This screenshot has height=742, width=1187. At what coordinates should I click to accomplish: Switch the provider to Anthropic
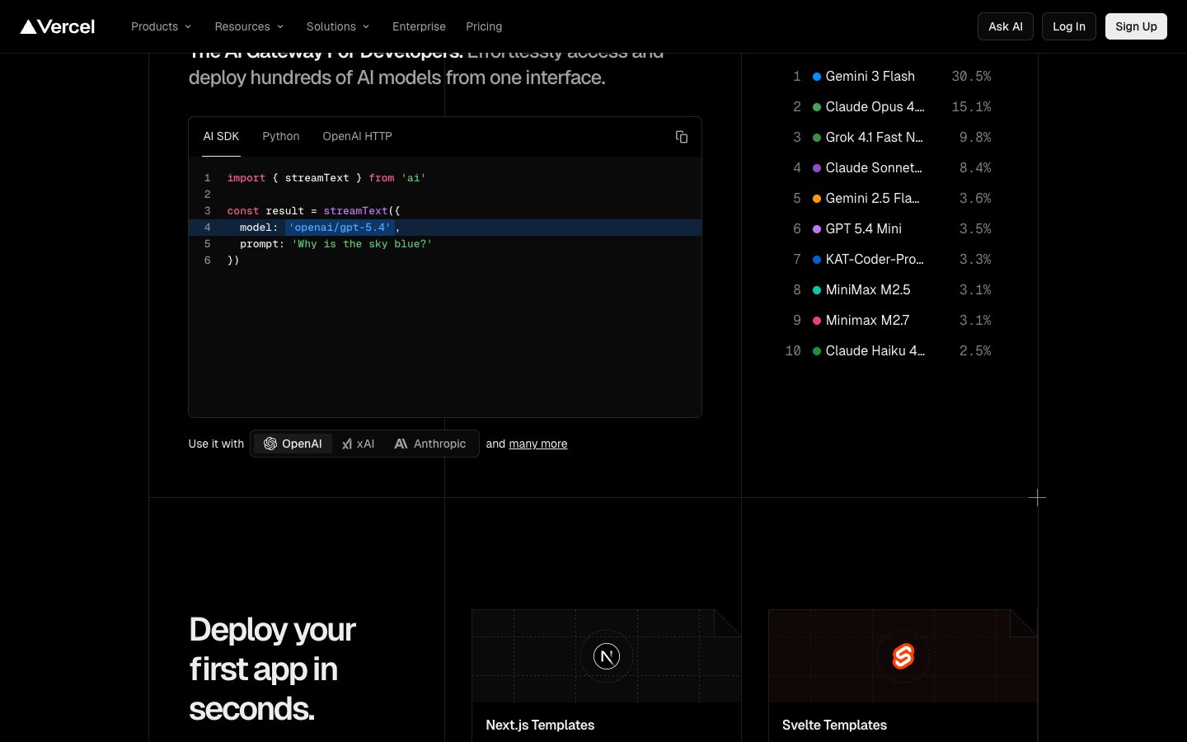(x=430, y=444)
